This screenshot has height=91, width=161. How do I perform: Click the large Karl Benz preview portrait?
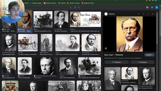pos(130,34)
